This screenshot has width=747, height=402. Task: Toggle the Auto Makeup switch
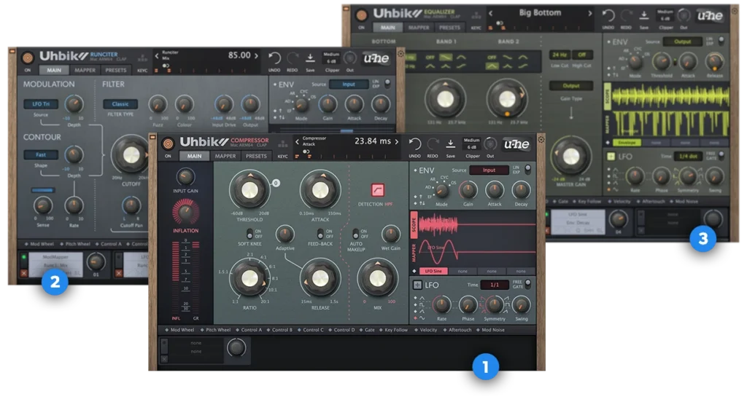357,234
